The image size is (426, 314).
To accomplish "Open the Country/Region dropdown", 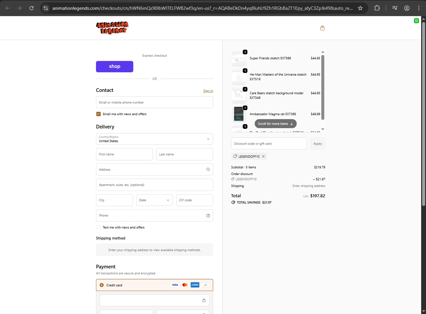I will [x=154, y=139].
